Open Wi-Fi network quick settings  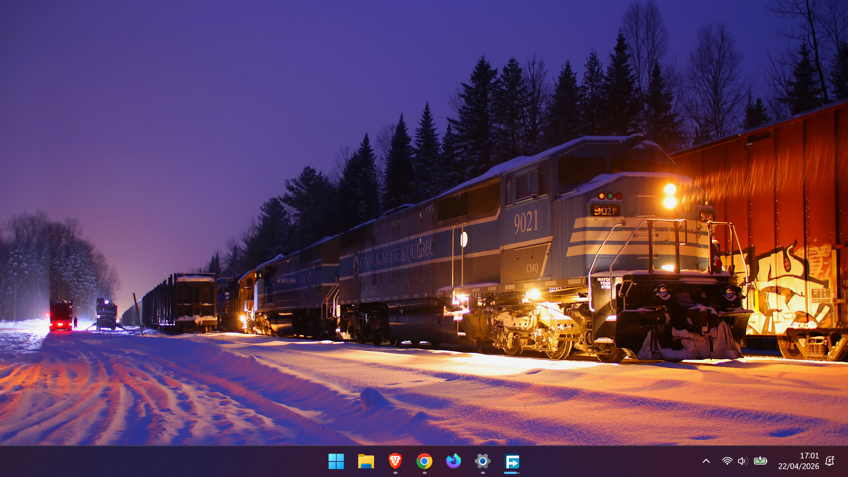click(727, 461)
